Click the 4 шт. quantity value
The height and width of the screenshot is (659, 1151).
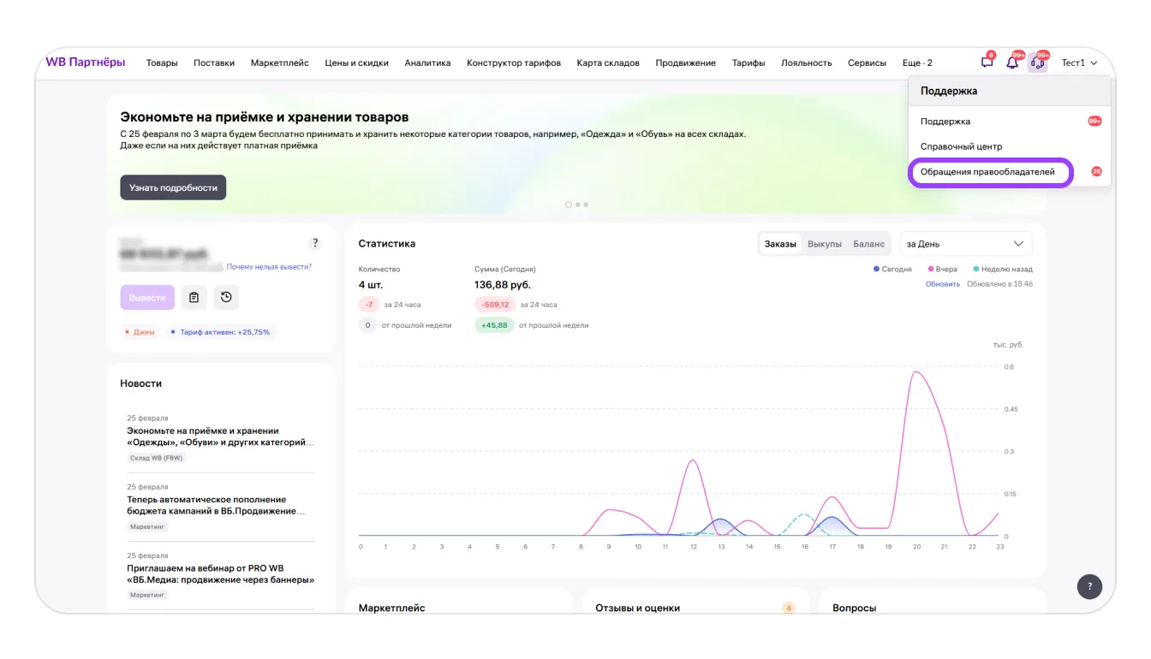pyautogui.click(x=373, y=285)
